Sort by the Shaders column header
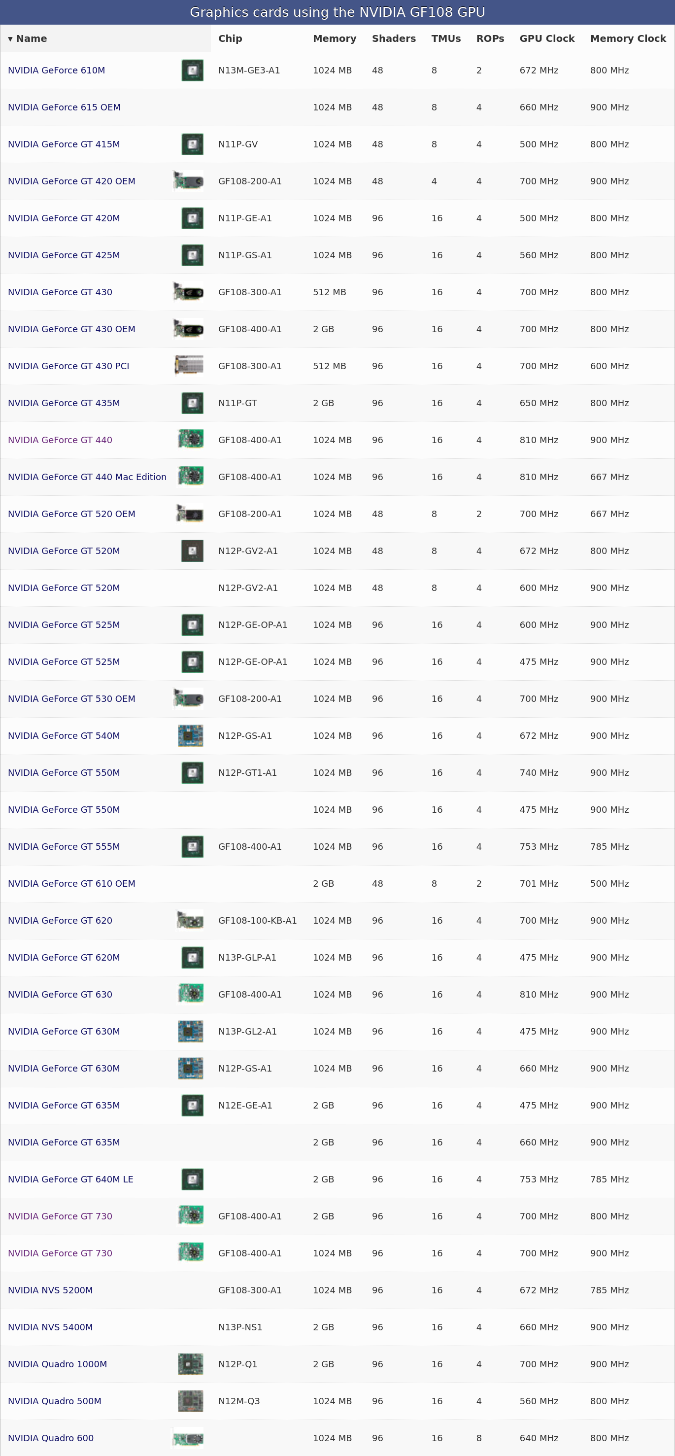Image resolution: width=675 pixels, height=1456 pixels. (x=394, y=38)
